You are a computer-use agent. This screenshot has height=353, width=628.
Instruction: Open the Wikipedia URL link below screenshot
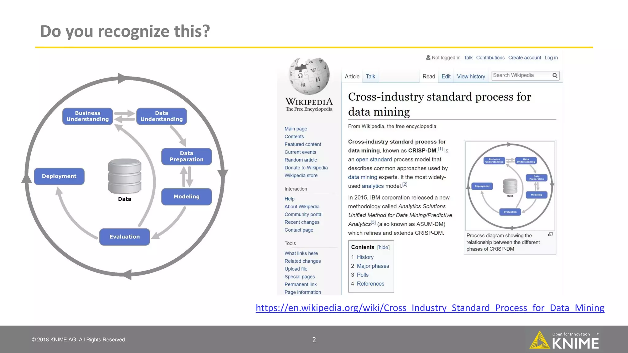point(430,308)
